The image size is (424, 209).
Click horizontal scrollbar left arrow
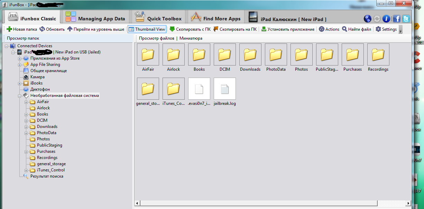pos(137,203)
